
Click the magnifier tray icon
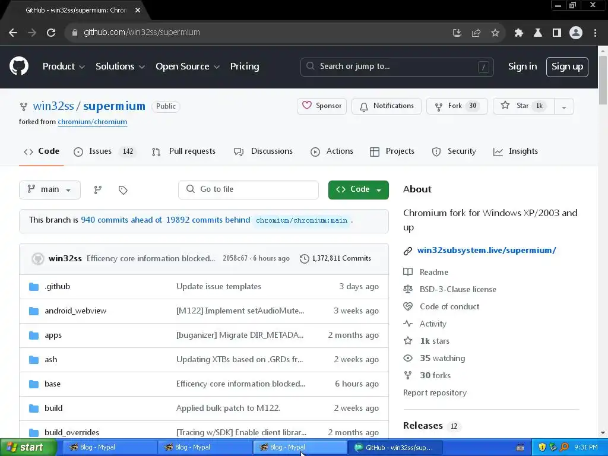click(x=564, y=448)
